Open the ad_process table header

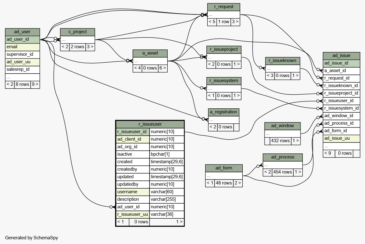click(x=283, y=157)
